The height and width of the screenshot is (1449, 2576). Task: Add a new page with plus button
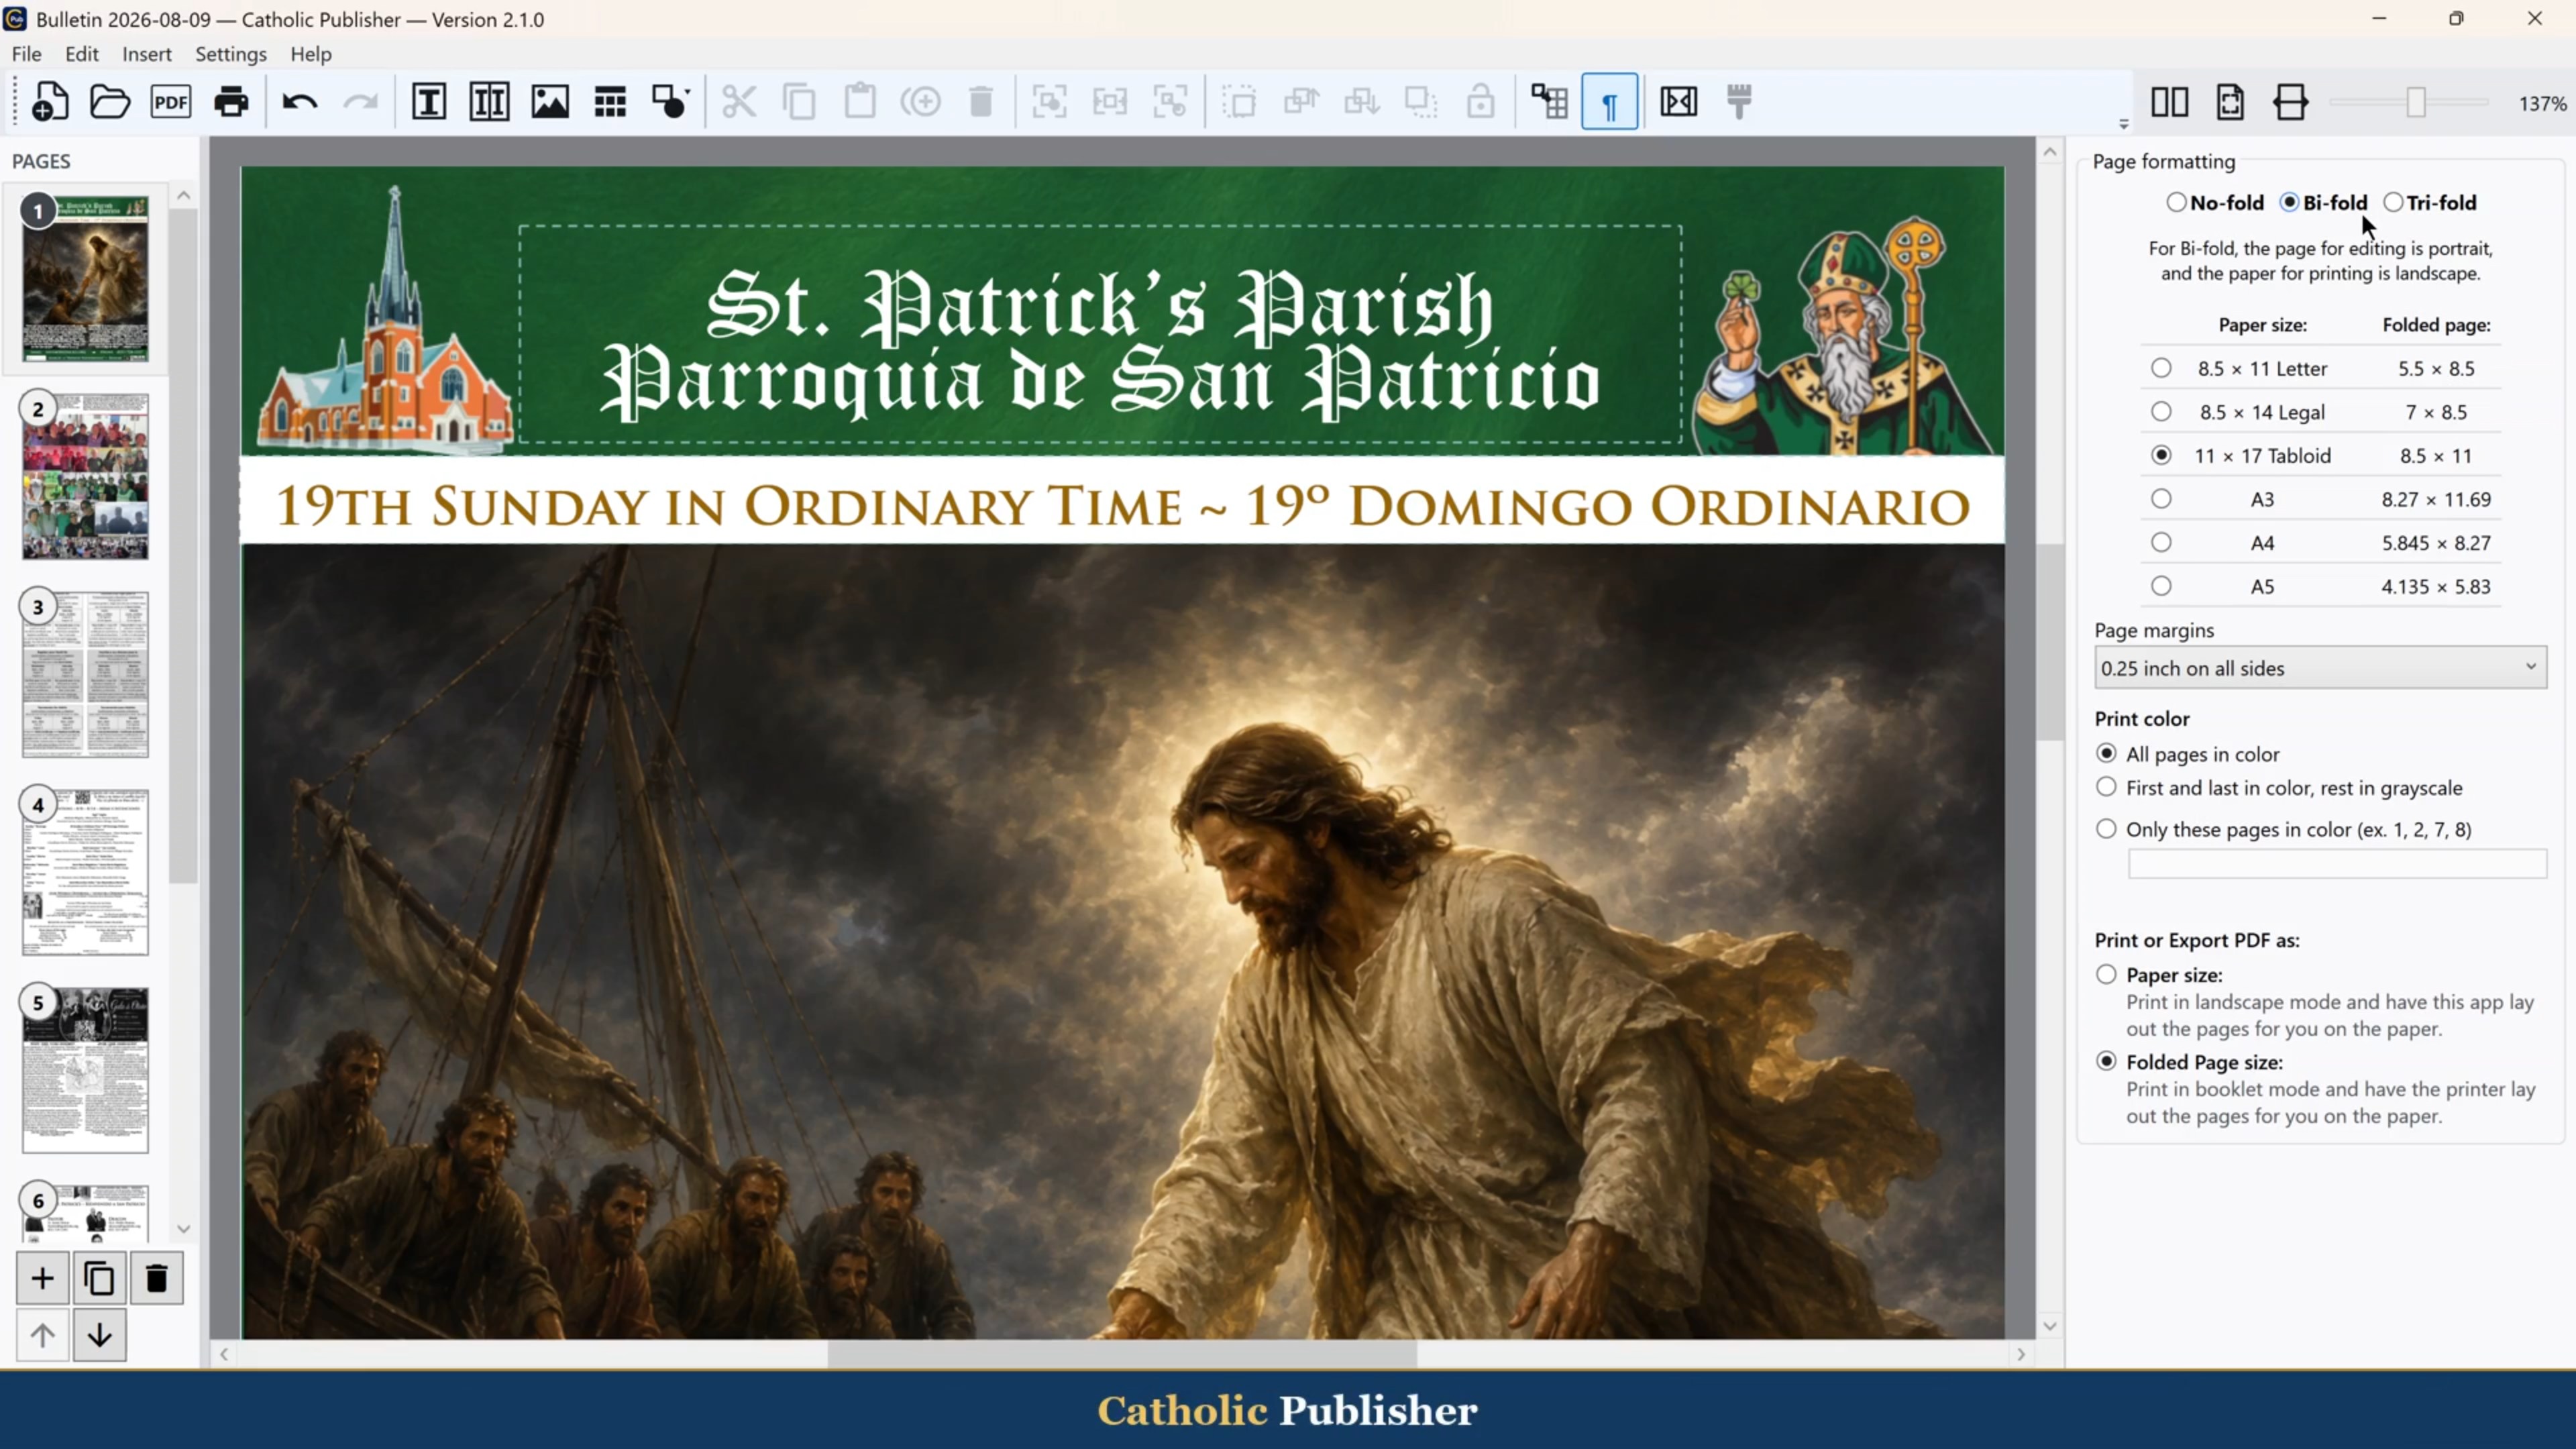click(x=42, y=1278)
